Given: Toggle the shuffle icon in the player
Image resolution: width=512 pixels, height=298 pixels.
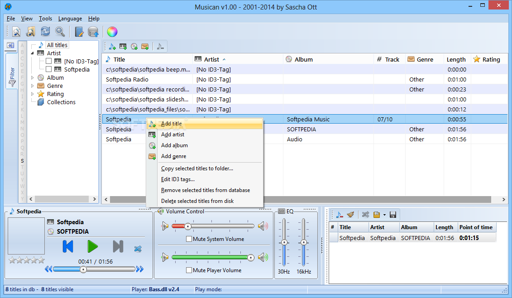Looking at the screenshot, I should pos(138,249).
